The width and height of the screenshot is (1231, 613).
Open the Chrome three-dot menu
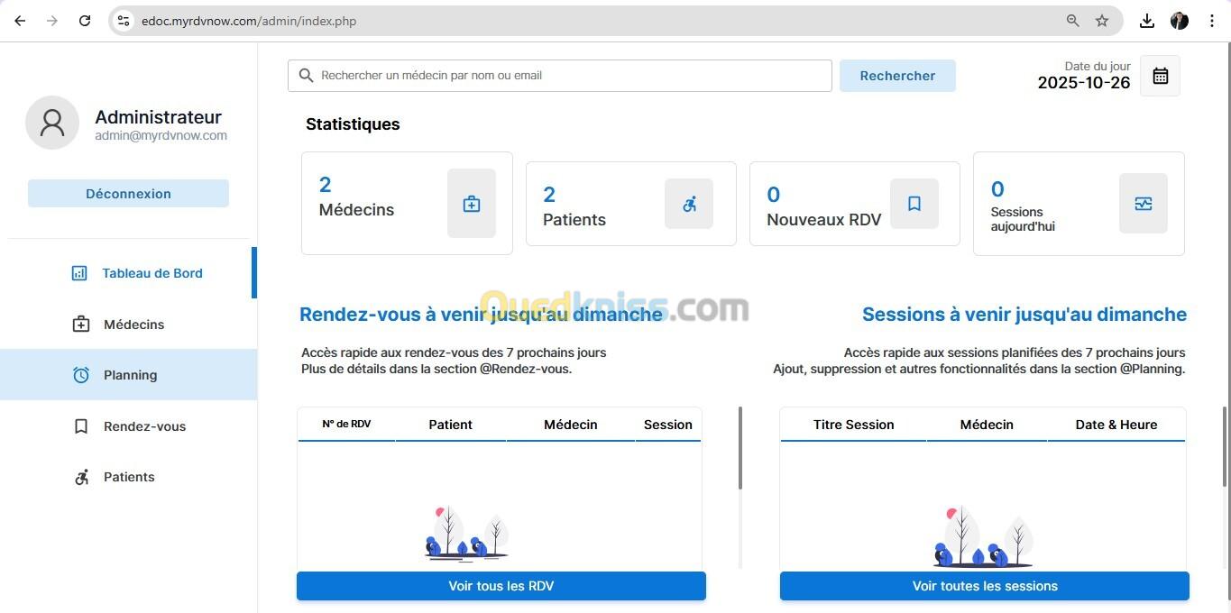click(1211, 21)
